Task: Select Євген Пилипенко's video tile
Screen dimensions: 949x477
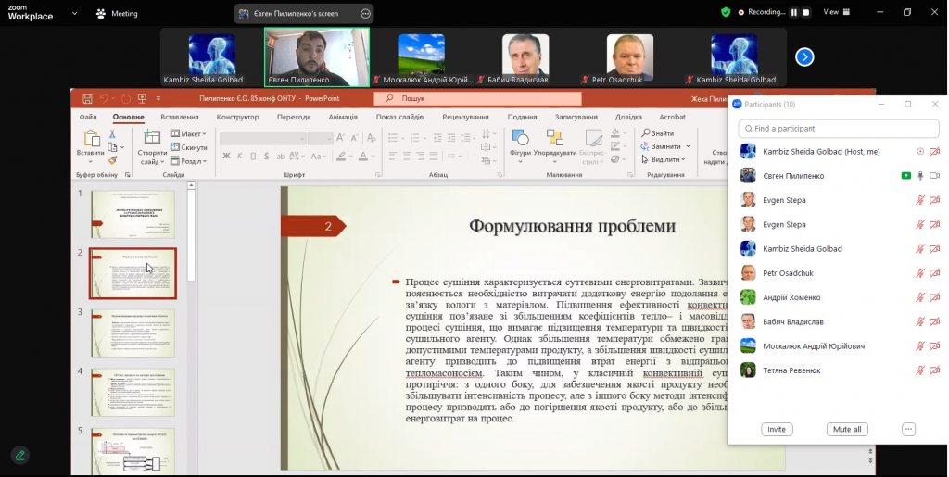Action: tap(317, 56)
